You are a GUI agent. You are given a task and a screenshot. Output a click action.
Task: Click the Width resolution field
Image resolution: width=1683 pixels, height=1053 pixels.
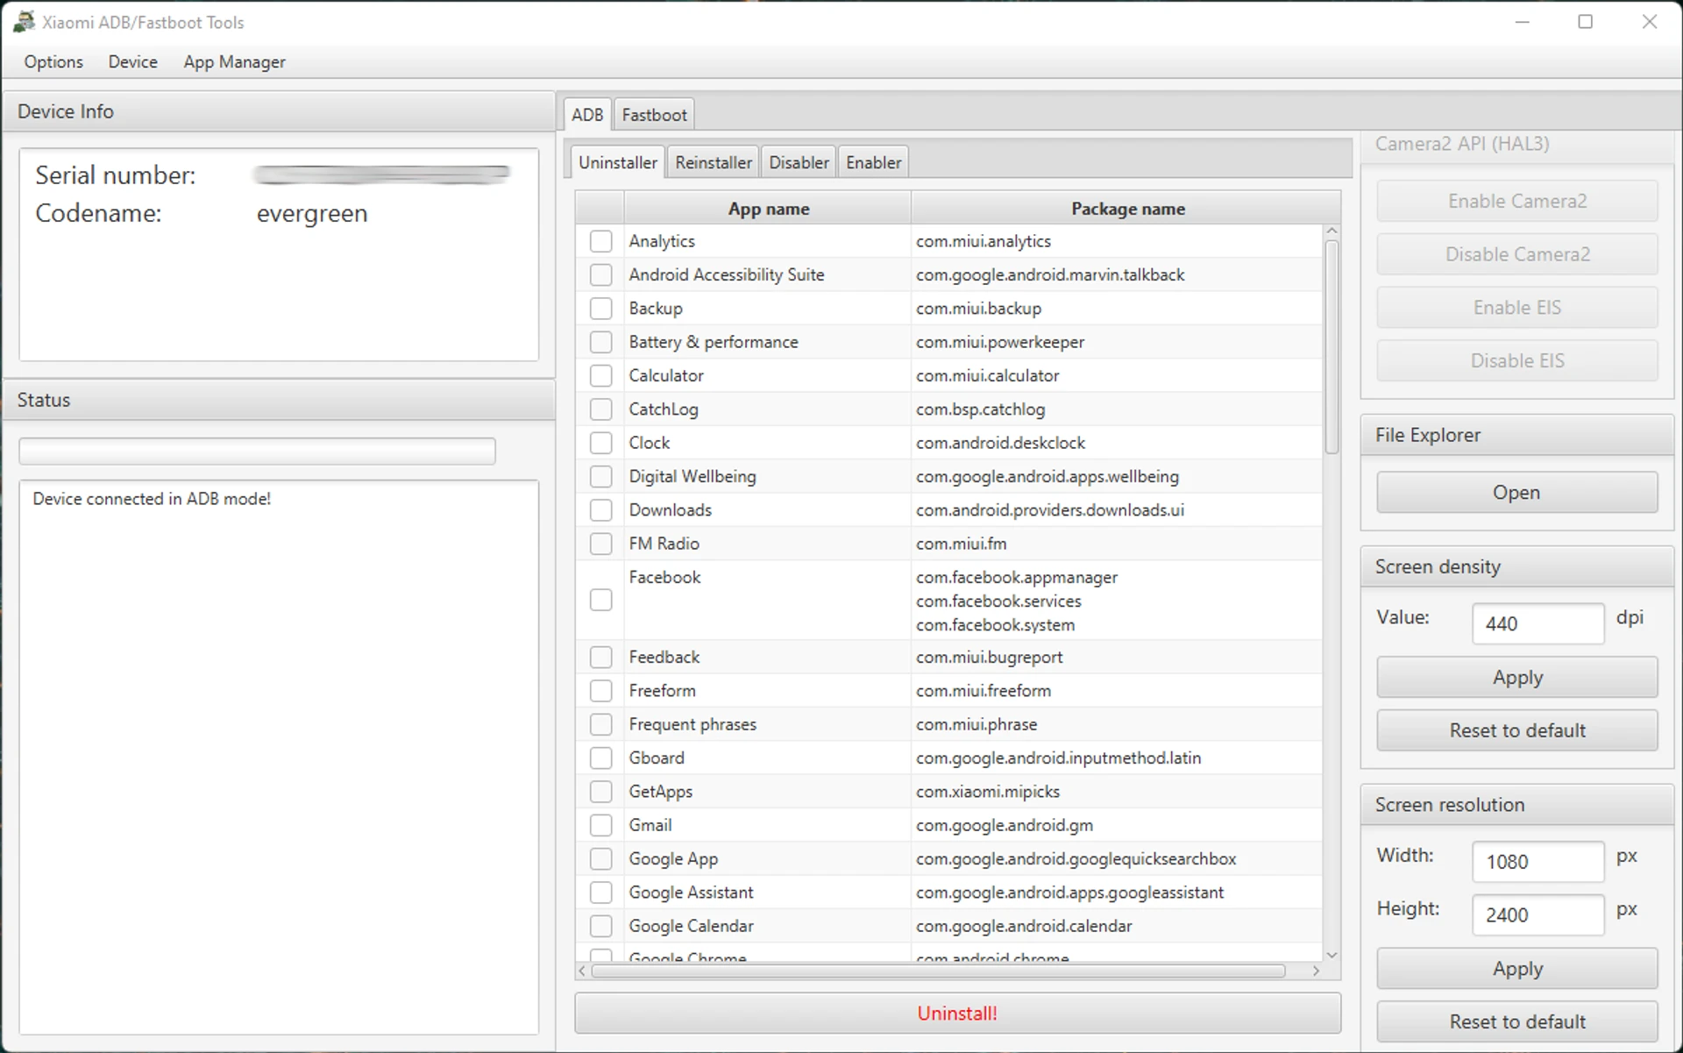pos(1537,862)
